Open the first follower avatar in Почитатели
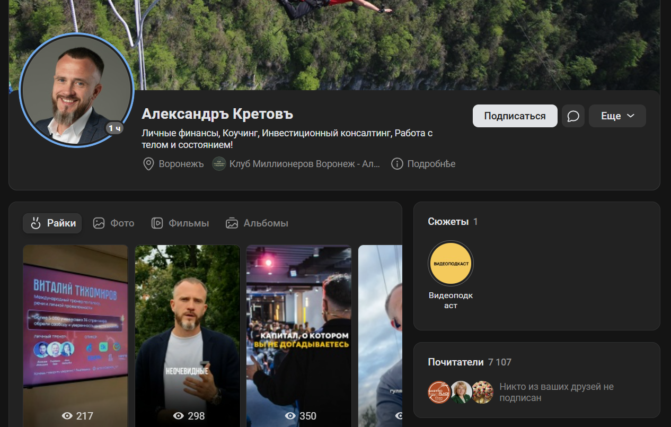Image resolution: width=671 pixels, height=427 pixels. pyautogui.click(x=439, y=391)
